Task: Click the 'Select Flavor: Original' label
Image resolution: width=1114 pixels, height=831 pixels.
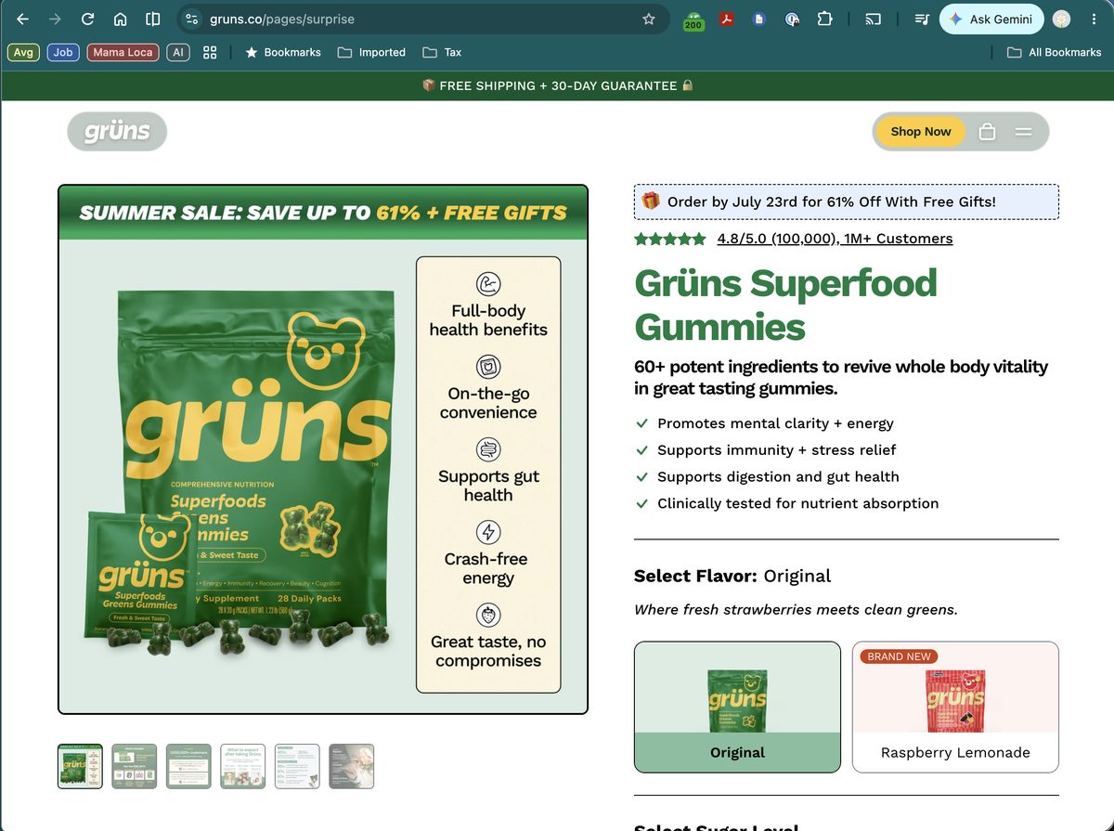Action: (732, 576)
